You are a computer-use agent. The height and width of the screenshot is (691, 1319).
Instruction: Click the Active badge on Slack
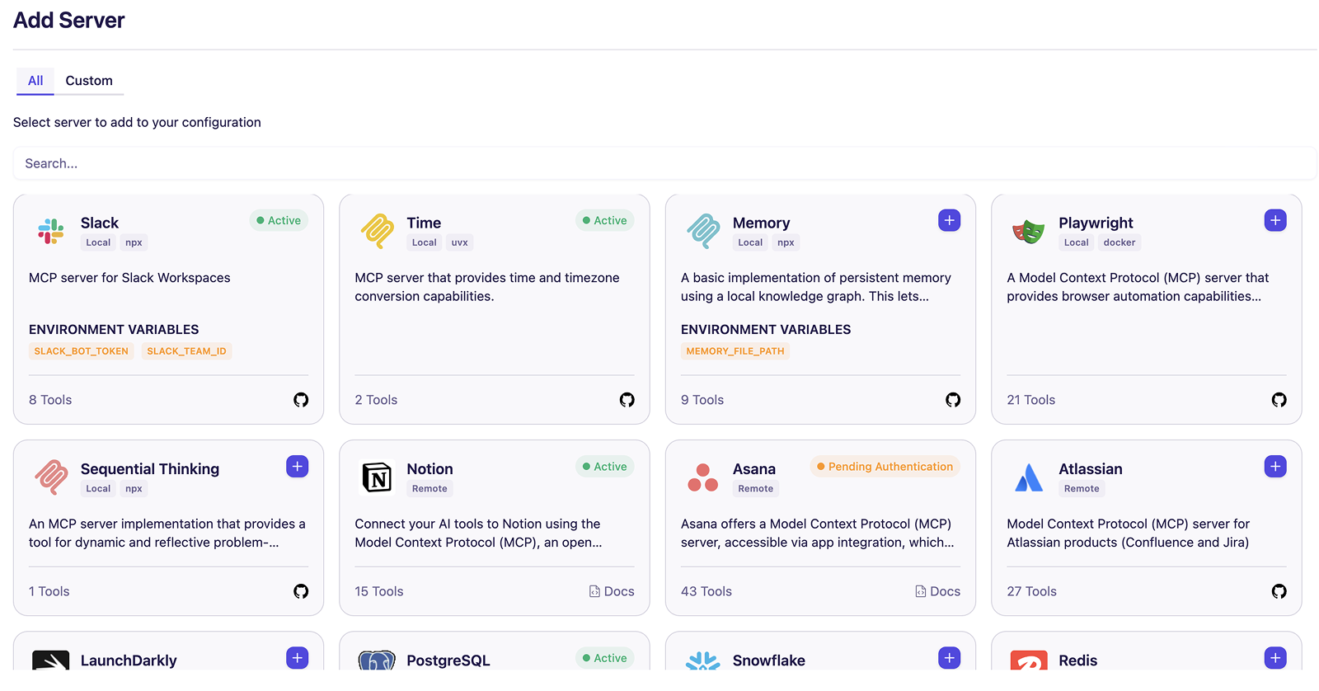pyautogui.click(x=279, y=220)
